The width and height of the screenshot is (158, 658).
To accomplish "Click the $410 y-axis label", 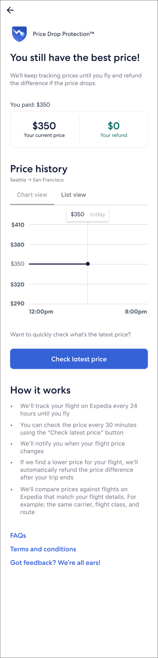I will 18,225.
